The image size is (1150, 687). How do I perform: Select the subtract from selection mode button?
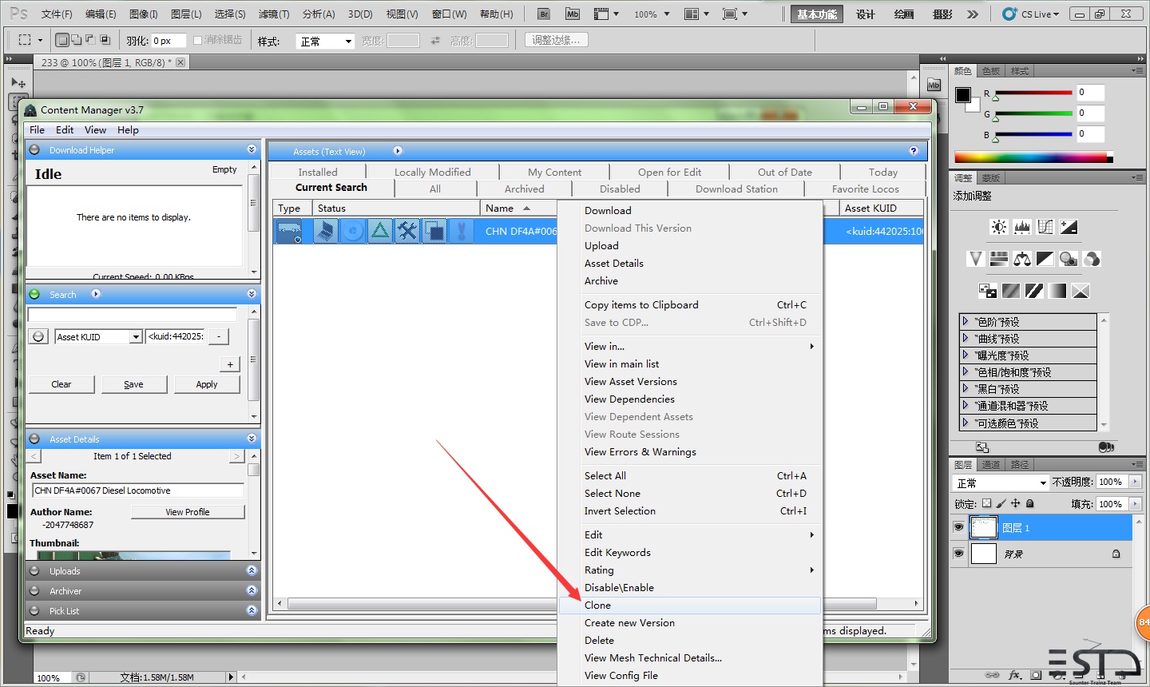coord(90,40)
